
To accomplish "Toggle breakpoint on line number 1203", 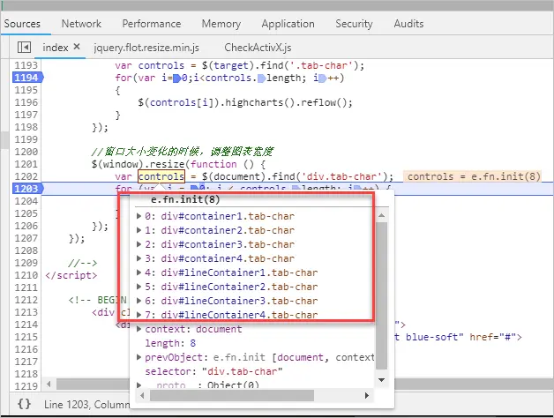I will click(x=27, y=189).
